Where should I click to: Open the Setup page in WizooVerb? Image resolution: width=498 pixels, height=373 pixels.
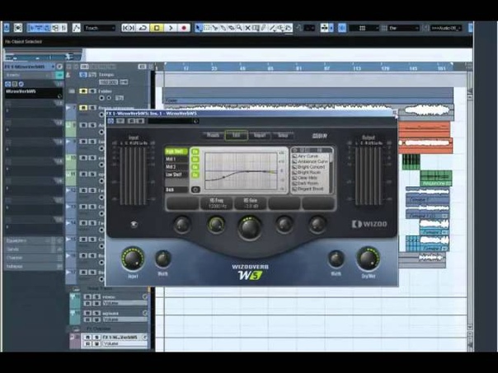283,135
